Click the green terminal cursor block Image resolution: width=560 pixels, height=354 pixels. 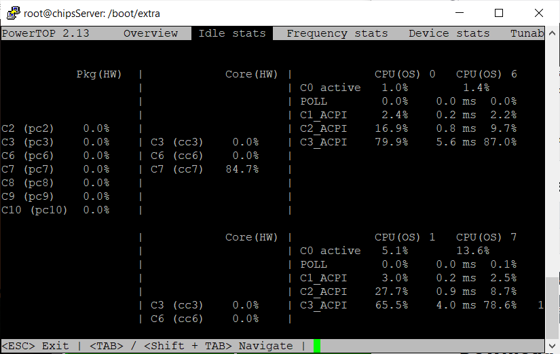pyautogui.click(x=317, y=346)
